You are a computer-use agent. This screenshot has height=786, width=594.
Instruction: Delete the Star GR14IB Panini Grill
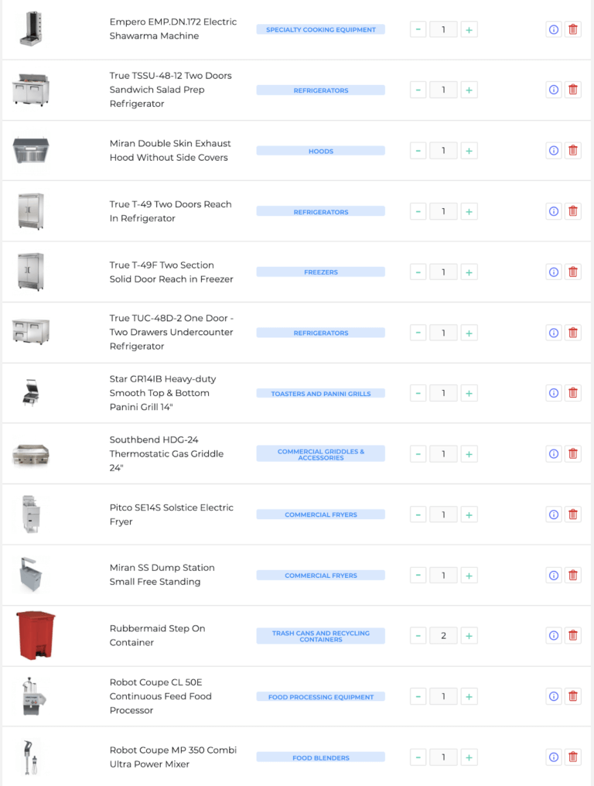point(573,393)
